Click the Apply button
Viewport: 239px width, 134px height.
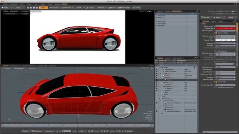pyautogui.click(x=218, y=17)
